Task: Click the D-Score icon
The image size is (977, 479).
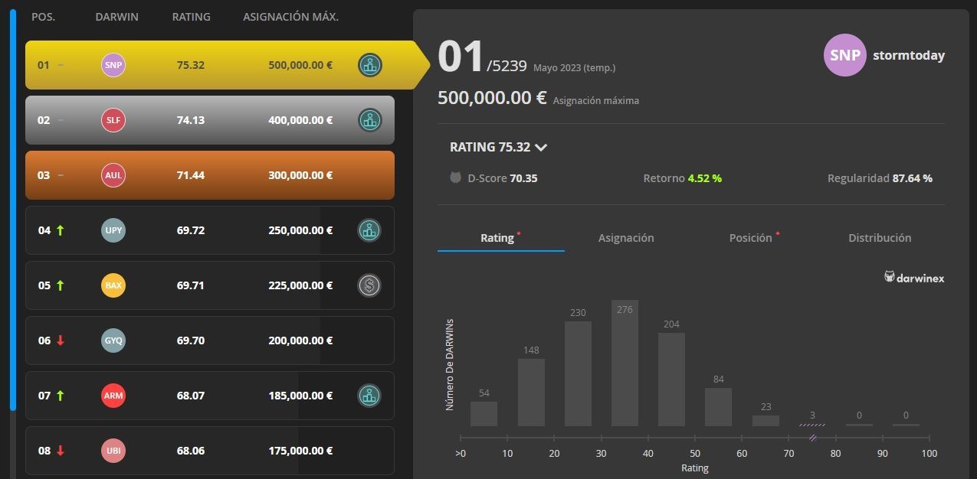Action: [x=455, y=178]
